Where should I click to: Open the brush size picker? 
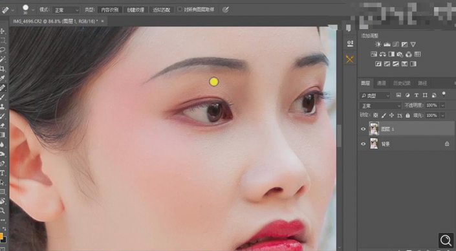tap(33, 10)
